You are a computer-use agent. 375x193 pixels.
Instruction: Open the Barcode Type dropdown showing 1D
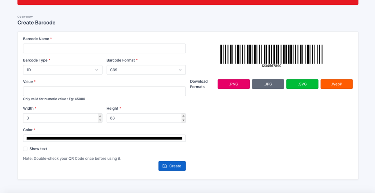point(63,70)
